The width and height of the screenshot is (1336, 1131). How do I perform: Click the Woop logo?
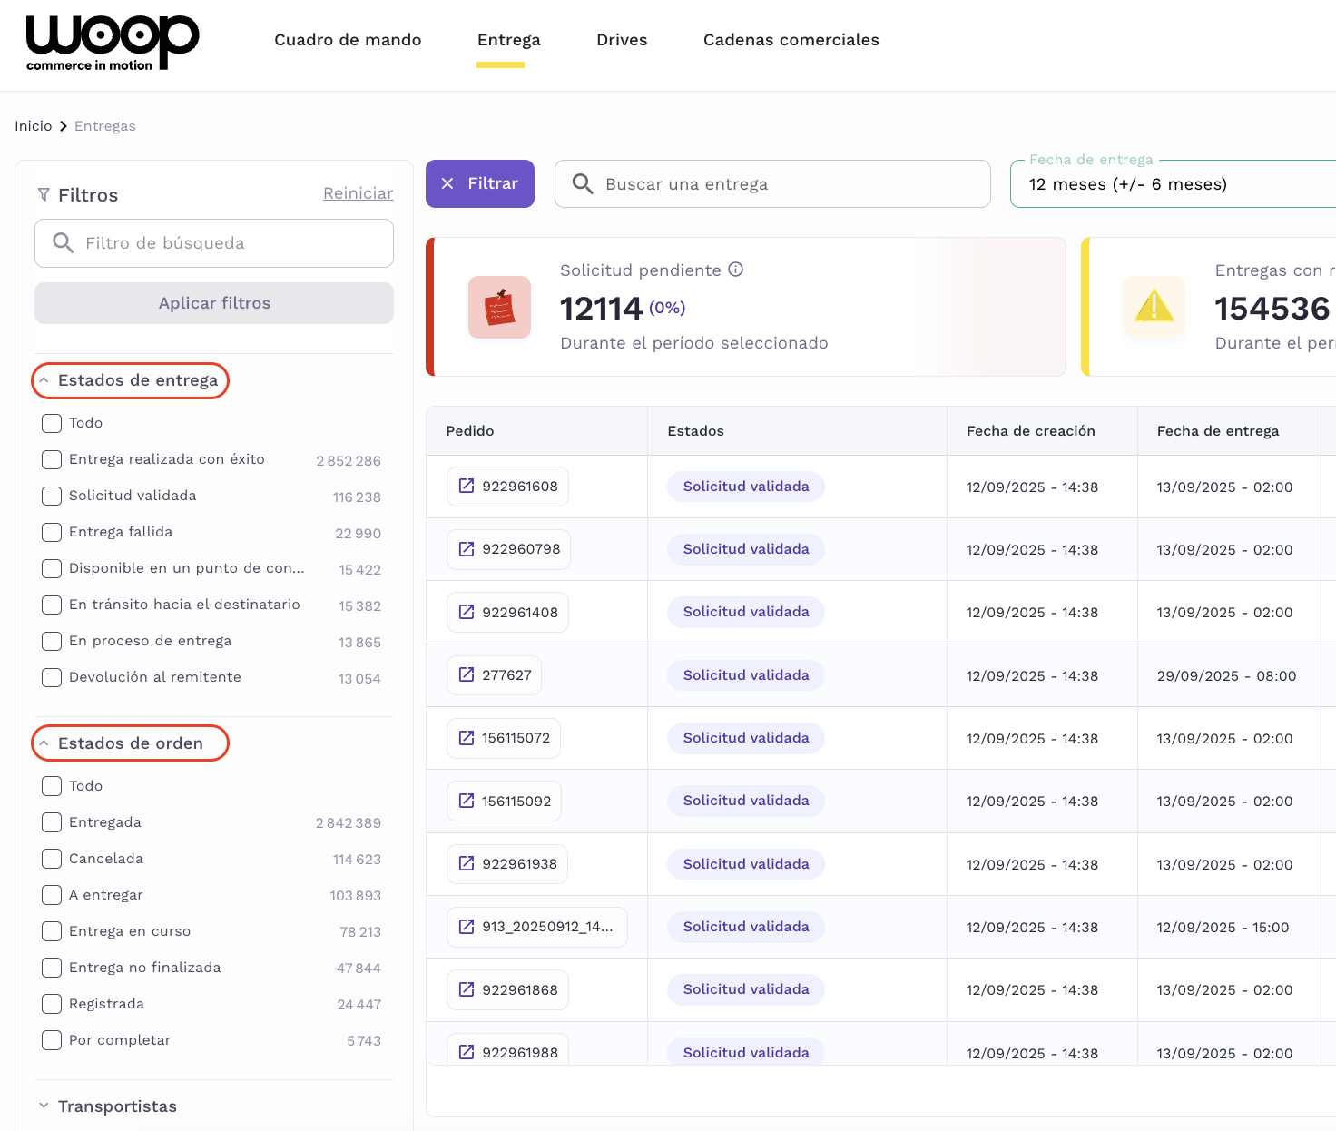(112, 43)
